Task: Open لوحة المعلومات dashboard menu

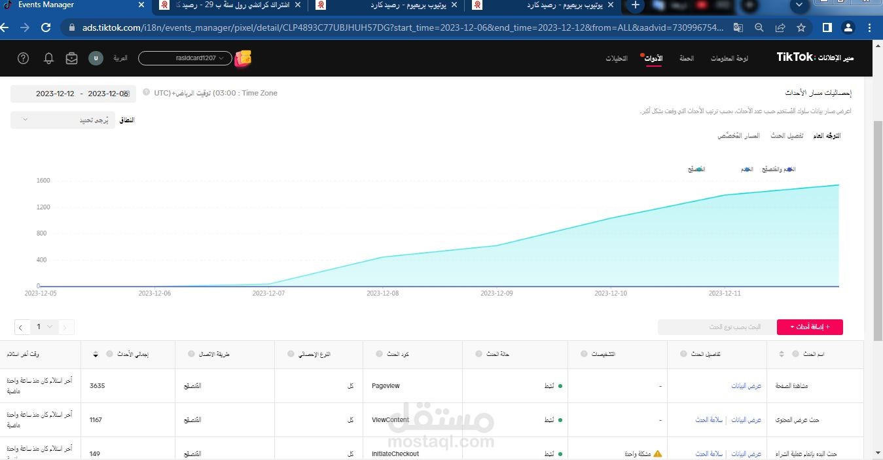Action: click(x=729, y=58)
